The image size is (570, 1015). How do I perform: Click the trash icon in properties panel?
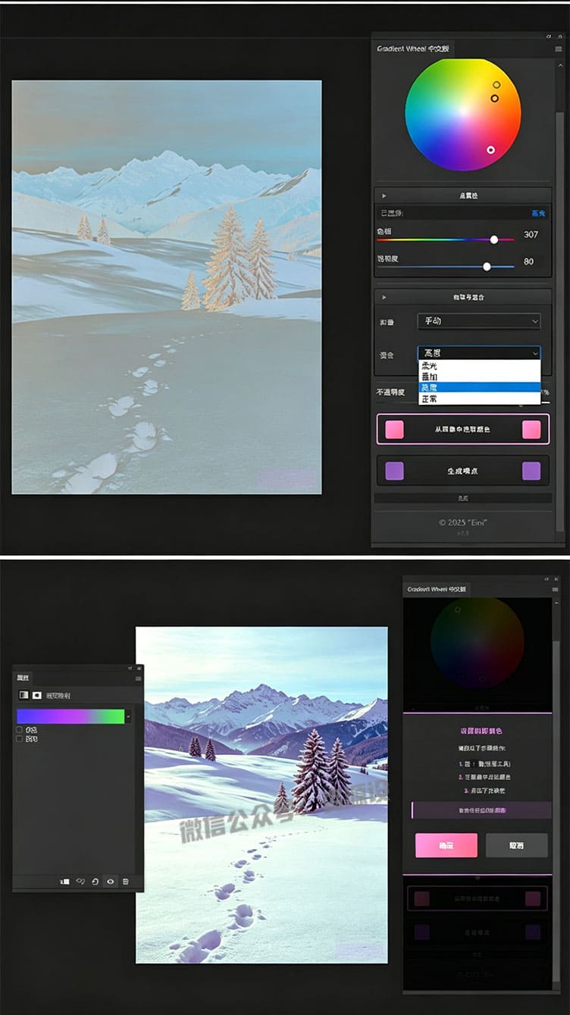pos(126,882)
